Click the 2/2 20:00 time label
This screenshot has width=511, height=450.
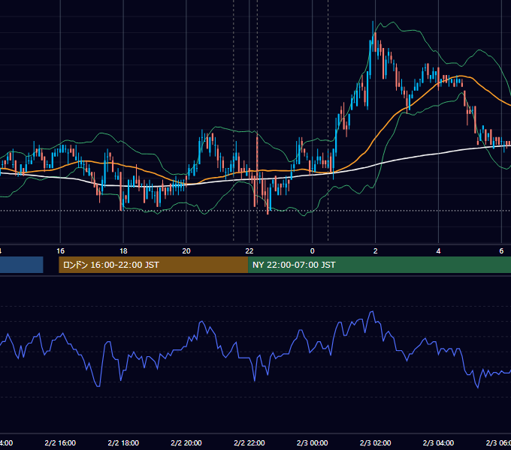186,442
